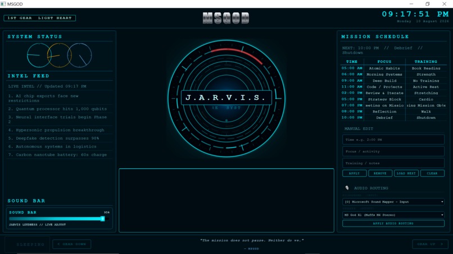Click Apply Audio Routing button
Image resolution: width=453 pixels, height=254 pixels.
point(393,223)
